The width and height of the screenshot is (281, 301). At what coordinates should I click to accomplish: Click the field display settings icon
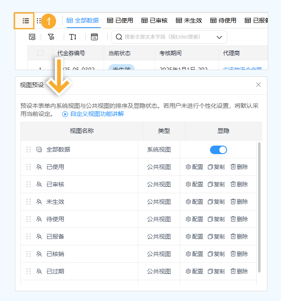[32, 37]
